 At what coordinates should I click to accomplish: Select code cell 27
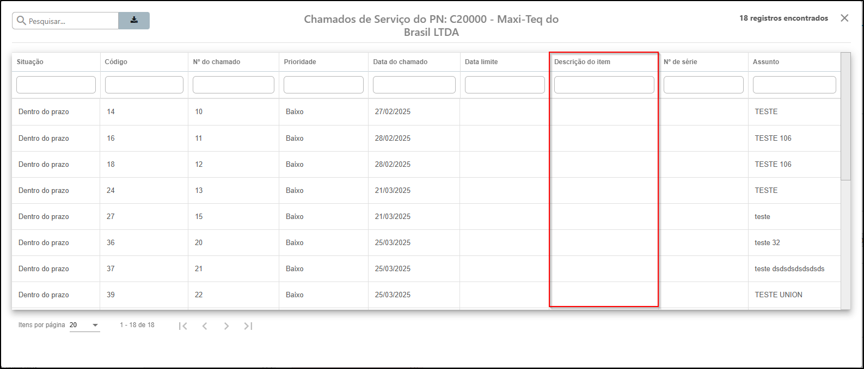[111, 216]
